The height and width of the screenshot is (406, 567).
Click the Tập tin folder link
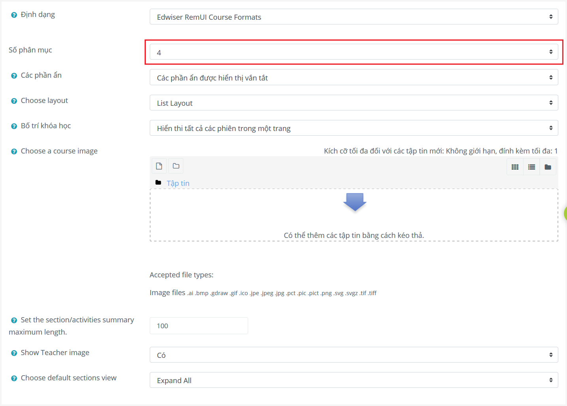(178, 183)
